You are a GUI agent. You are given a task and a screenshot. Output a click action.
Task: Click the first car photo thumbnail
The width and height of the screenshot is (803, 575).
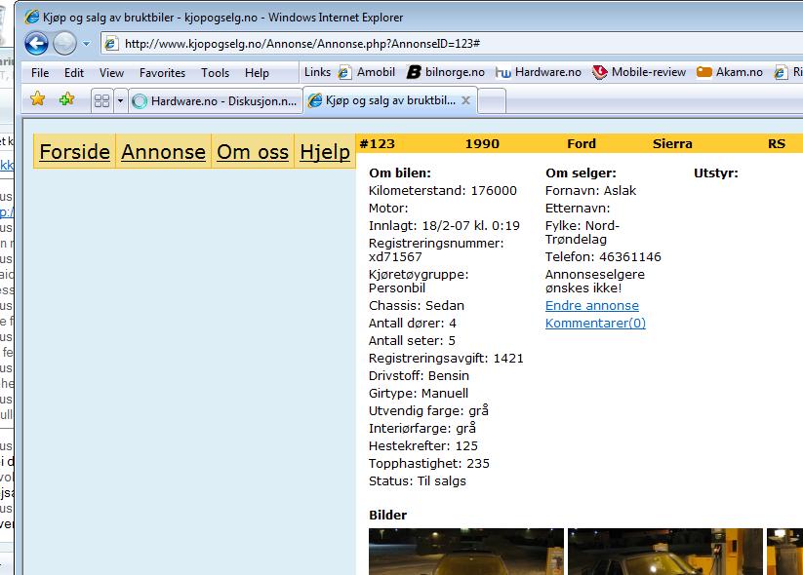[x=466, y=552]
